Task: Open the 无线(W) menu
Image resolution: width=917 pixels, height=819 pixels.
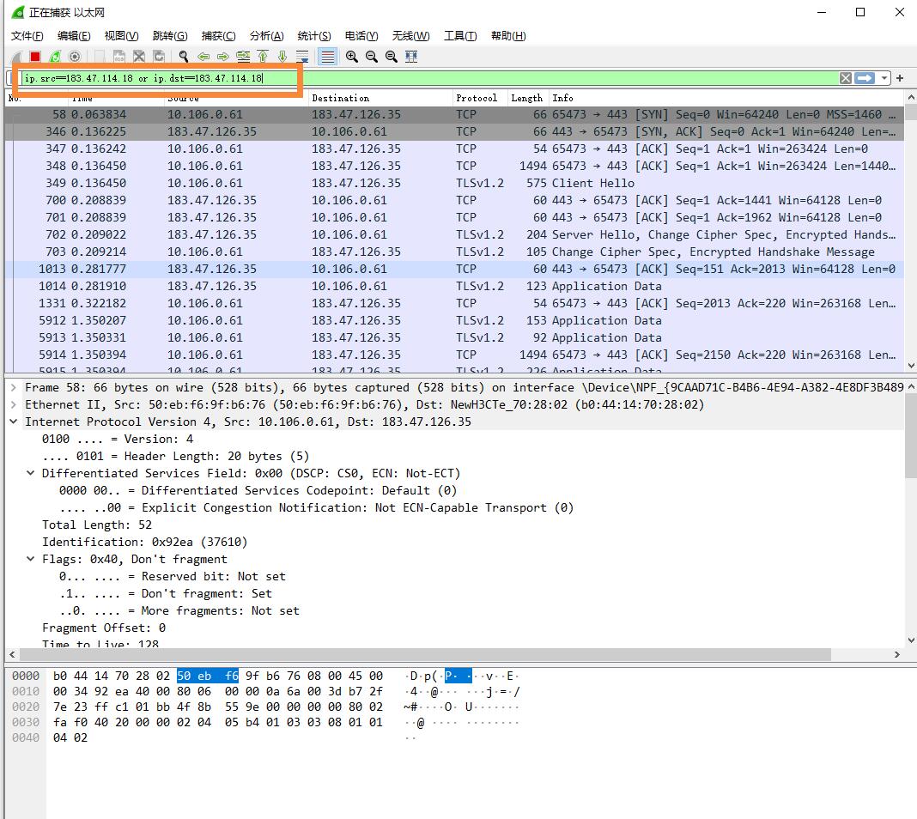Action: coord(410,36)
